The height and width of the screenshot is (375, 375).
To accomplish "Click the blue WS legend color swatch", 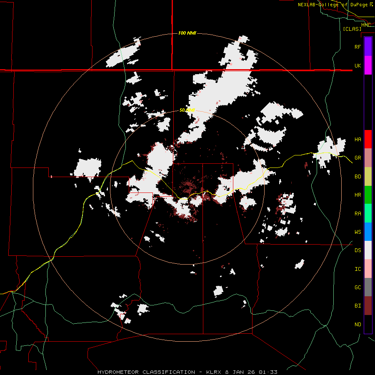I will click(x=368, y=232).
